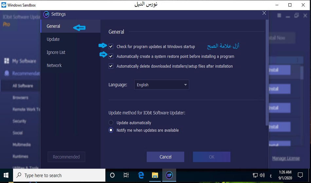Click the Windows Start button
Viewport: 311px width, 183px height.
click(6, 175)
